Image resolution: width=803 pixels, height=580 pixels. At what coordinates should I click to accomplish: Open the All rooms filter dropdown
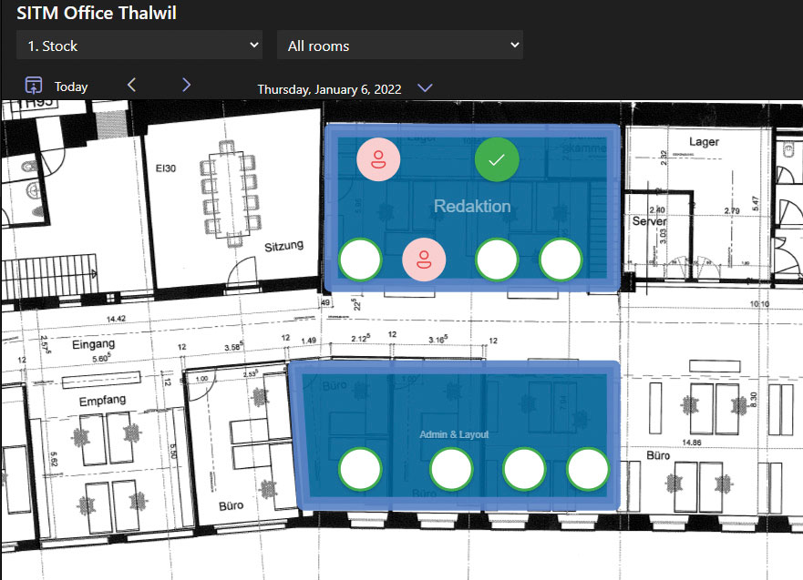[x=399, y=46]
